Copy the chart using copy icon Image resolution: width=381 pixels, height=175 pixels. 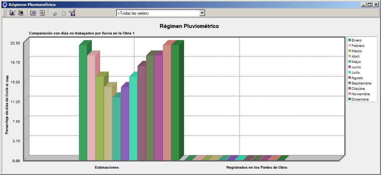(x=63, y=13)
